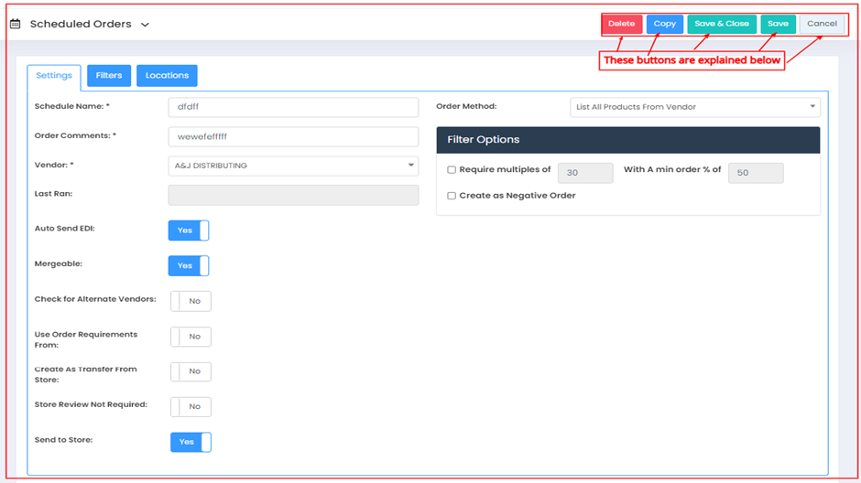Enable the Require multiples of checkbox

click(x=452, y=170)
